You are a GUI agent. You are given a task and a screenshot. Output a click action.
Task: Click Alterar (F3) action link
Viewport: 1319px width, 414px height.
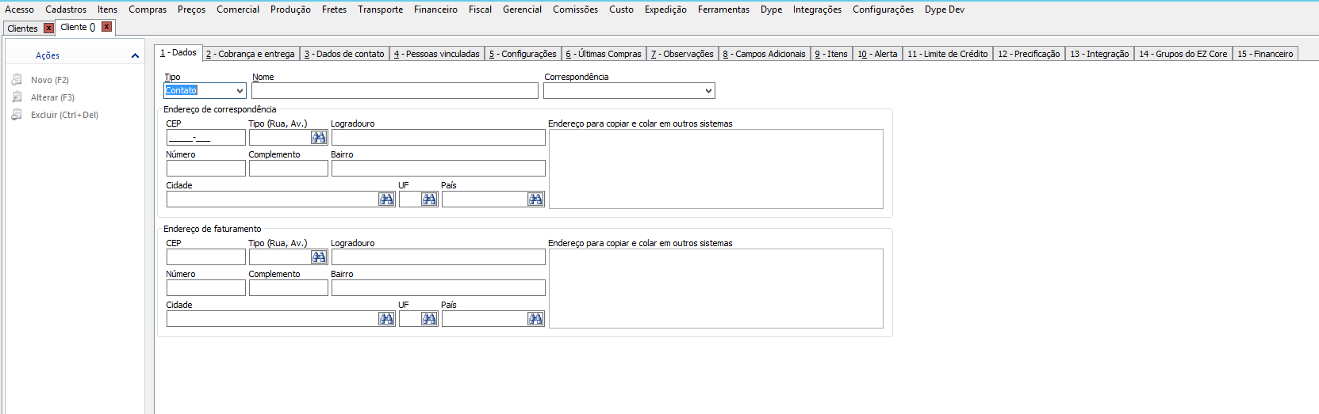(52, 97)
